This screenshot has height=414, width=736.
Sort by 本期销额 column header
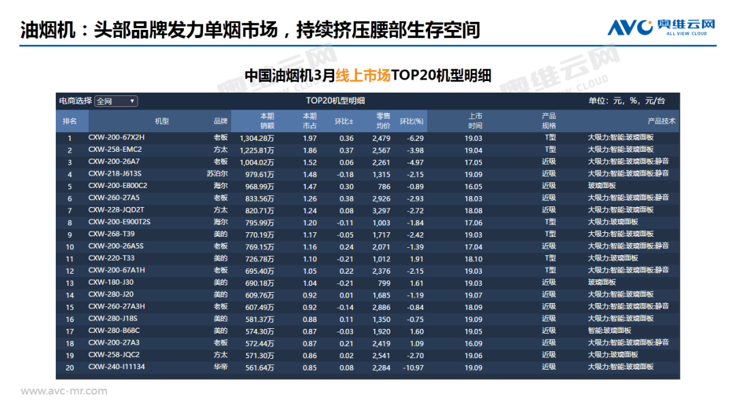click(267, 121)
